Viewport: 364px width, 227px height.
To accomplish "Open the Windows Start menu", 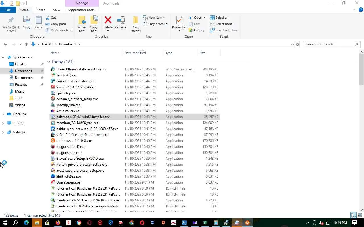I will point(5,223).
